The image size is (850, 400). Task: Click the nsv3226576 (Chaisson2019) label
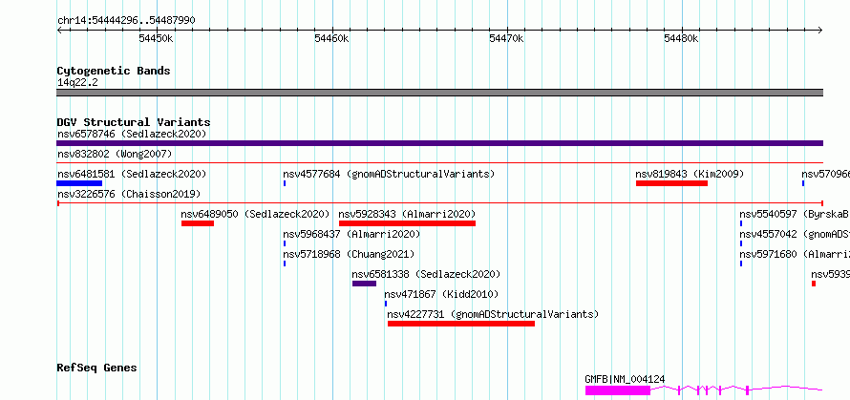129,194
